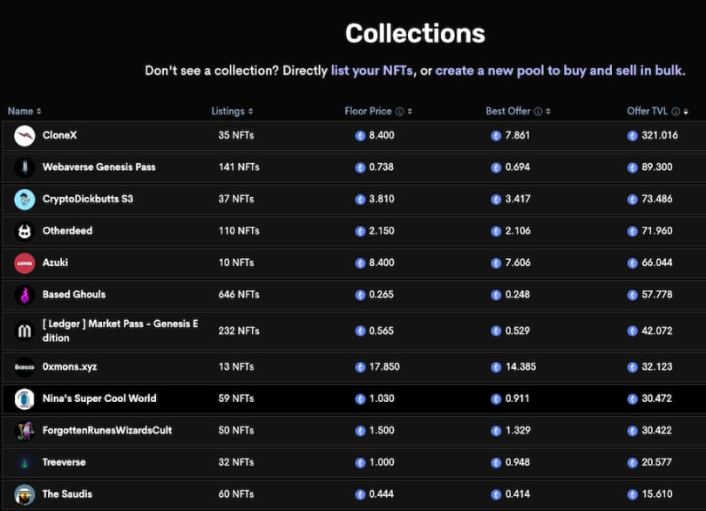The image size is (706, 511).
Task: Click the Webaverse Genesis Pass logo icon
Action: [x=24, y=167]
